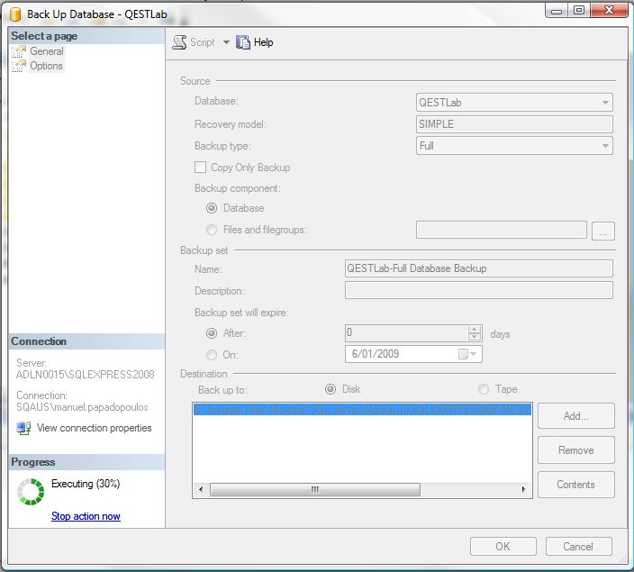Increase the expire After days spinner
The image size is (634, 572).
(484, 329)
